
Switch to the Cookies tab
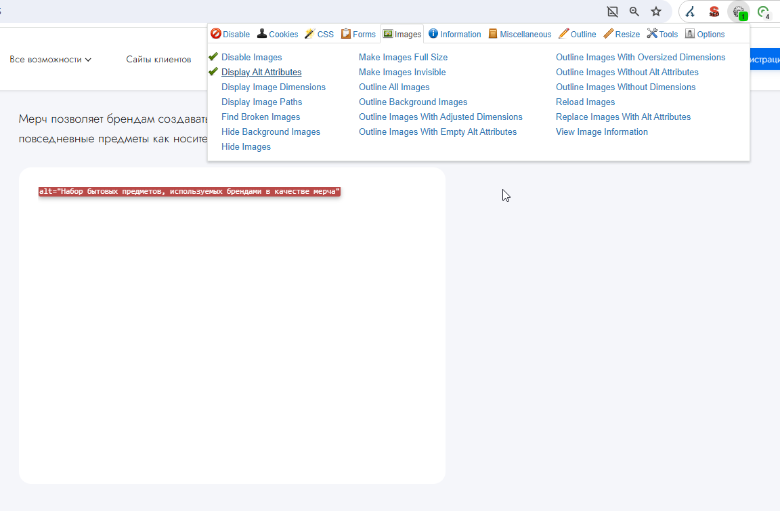pos(278,34)
